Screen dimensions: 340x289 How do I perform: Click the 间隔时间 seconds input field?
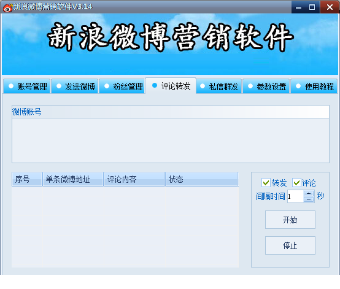coord(296,196)
